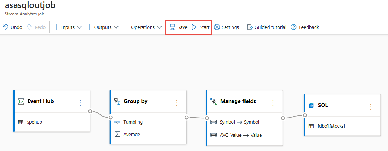
Task: Open the Group by node options menu
Action: click(177, 102)
